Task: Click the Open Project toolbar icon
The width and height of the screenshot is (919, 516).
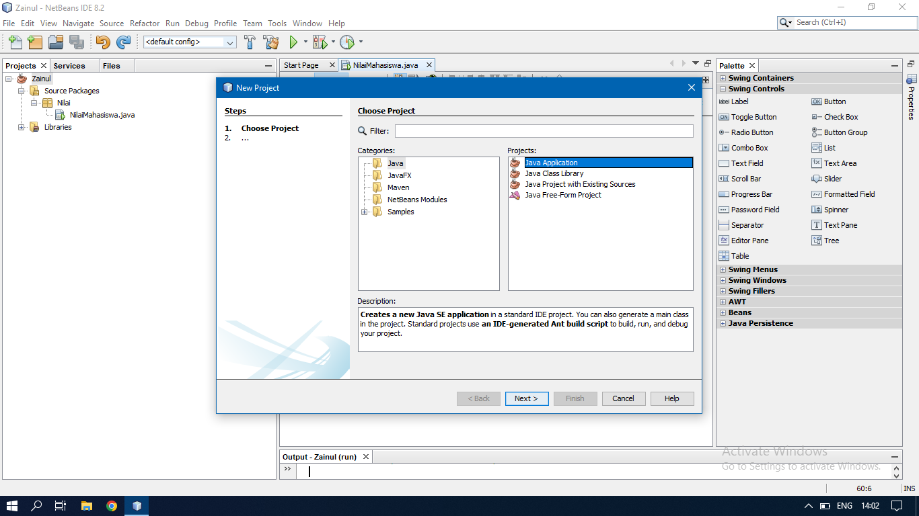Action: coord(56,42)
